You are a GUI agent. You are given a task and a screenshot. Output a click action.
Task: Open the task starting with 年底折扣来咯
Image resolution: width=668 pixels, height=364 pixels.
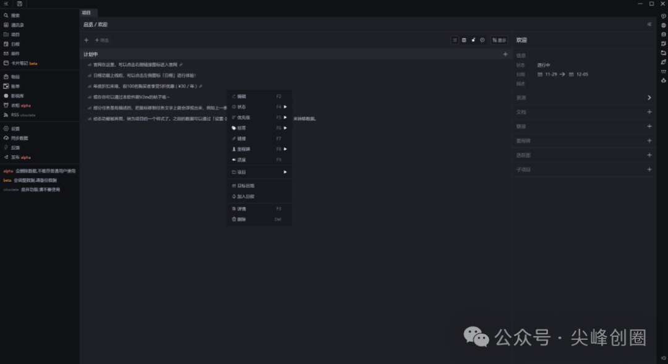[145, 86]
